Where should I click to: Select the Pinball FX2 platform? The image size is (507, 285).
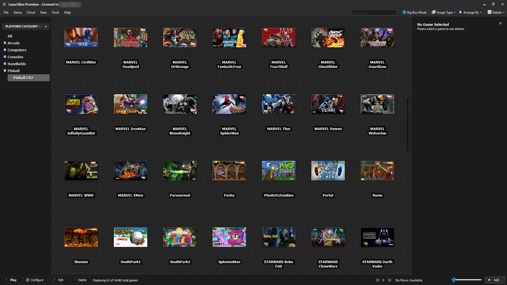(x=29, y=78)
